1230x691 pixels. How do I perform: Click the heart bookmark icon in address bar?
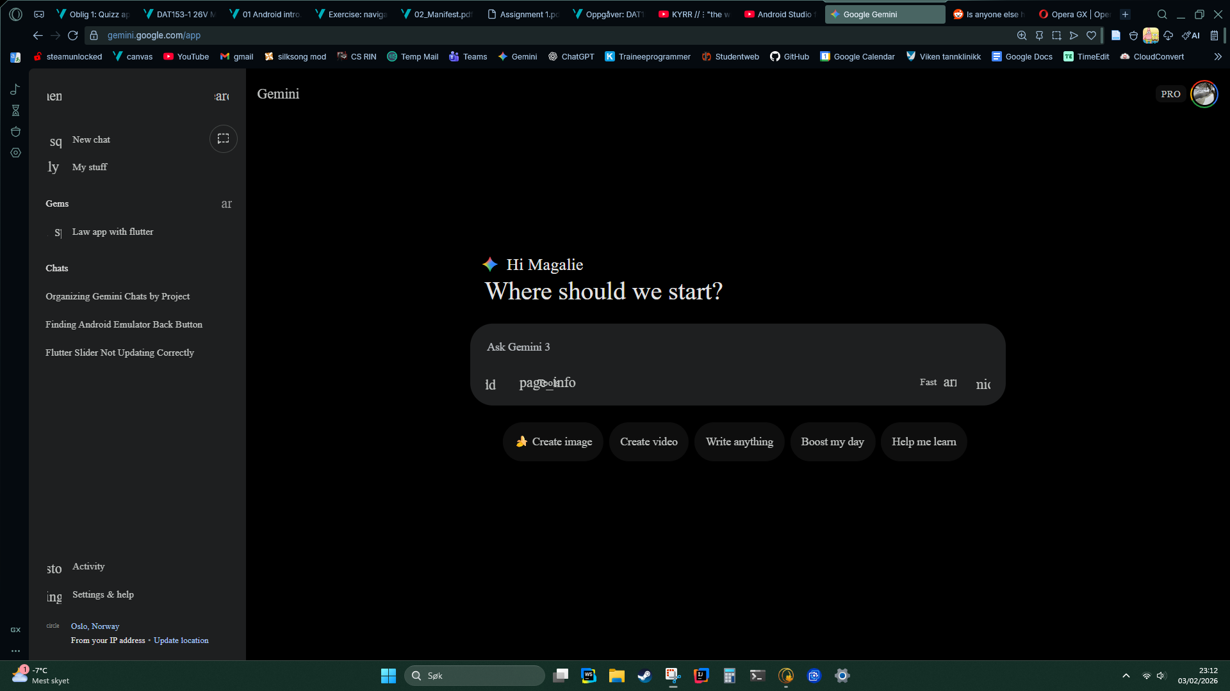point(1092,36)
